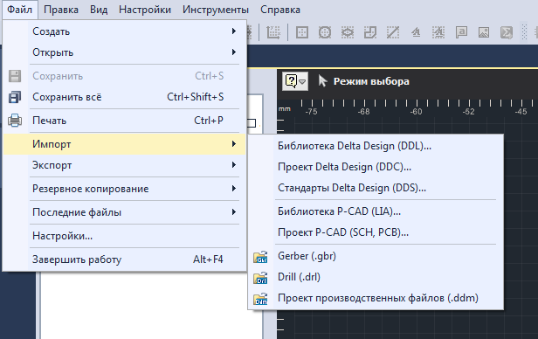Viewport: 538px width, 339px height.
Task: Select the line drawing tool
Action: point(393,32)
